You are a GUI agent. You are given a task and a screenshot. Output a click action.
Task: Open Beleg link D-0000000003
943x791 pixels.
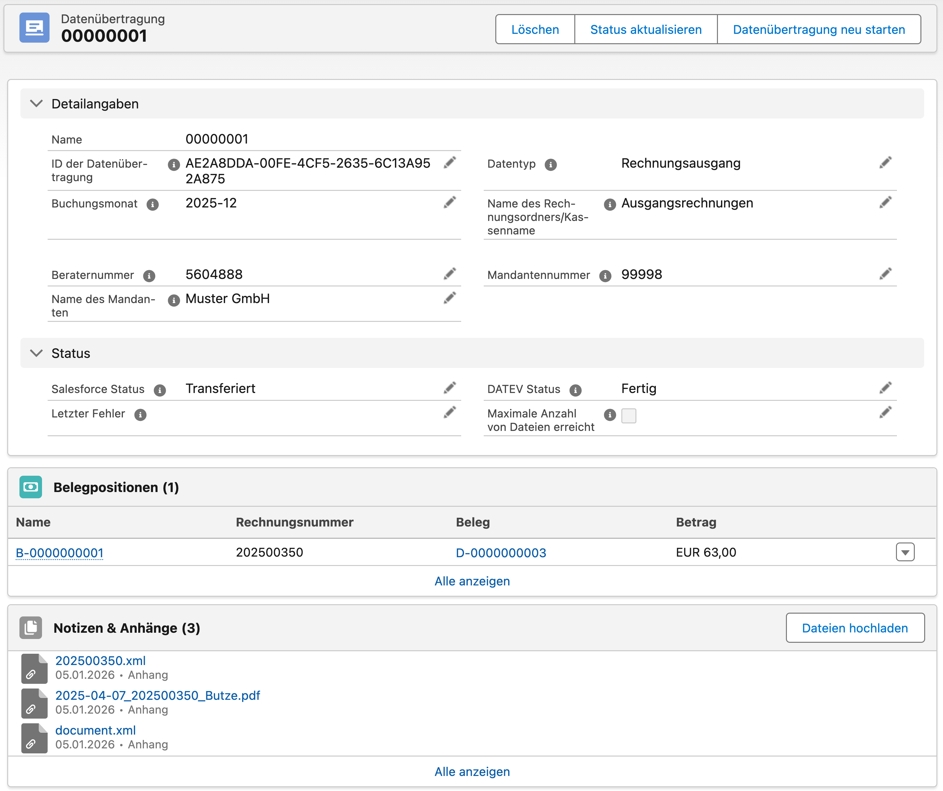pyautogui.click(x=501, y=553)
